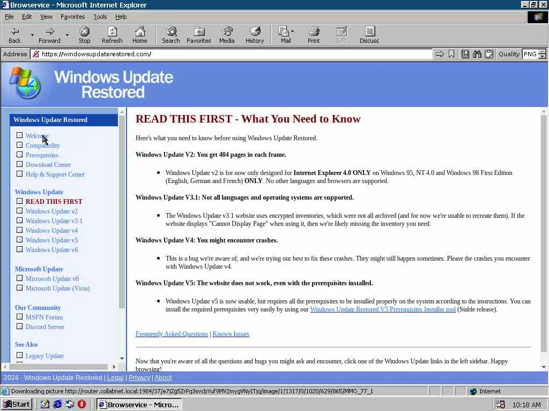Visit the Discord Server link
The image size is (549, 411).
click(x=45, y=327)
